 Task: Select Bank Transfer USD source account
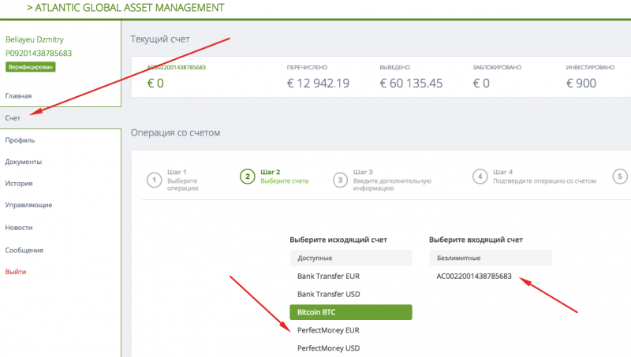click(x=329, y=294)
